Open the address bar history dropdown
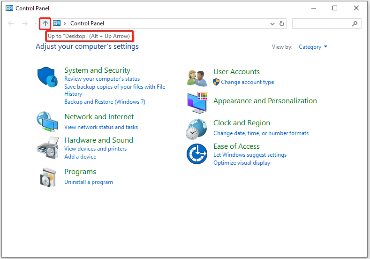This screenshot has height=259, width=370. pyautogui.click(x=272, y=23)
